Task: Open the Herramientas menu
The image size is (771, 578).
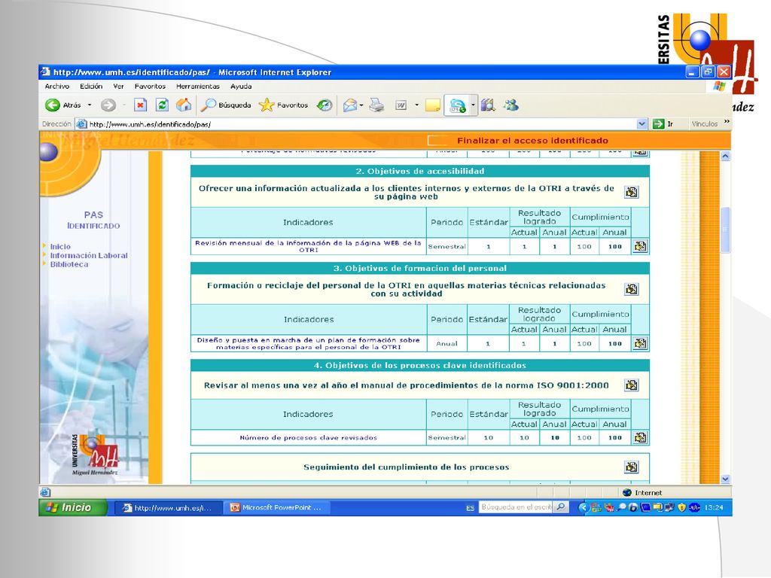Action: pyautogui.click(x=198, y=86)
